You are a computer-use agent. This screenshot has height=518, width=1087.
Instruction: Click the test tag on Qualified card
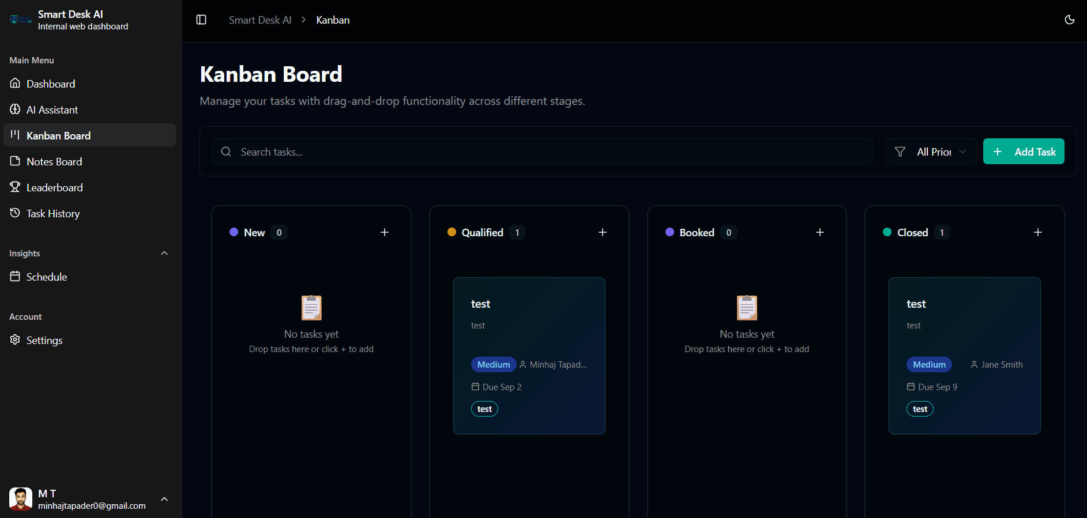tap(484, 409)
